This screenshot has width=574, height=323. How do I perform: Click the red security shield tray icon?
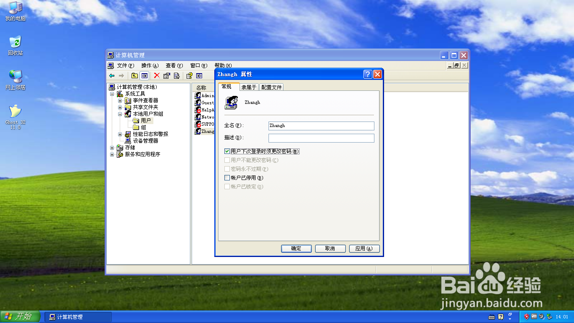coord(527,317)
